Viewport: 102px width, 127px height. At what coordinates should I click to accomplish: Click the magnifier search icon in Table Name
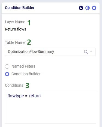click(86, 52)
